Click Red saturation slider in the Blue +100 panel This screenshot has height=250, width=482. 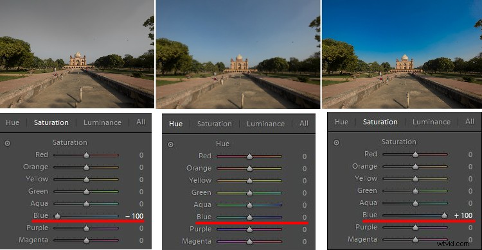coord(415,154)
